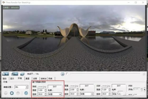Click the render progress bar track

pyautogui.click(x=105, y=74)
